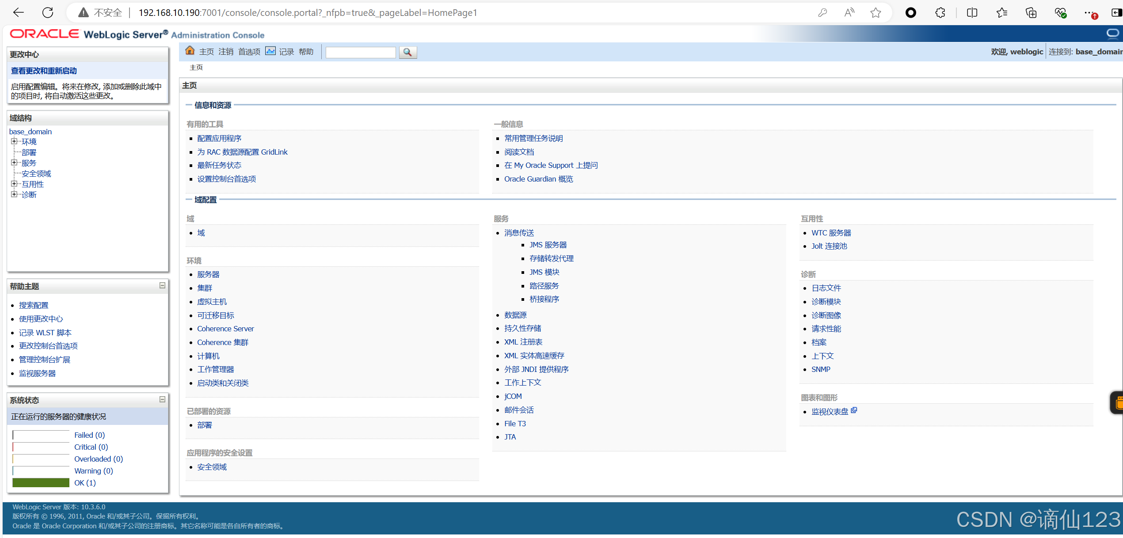Open the JMS 服务器 link
Screen dimensions: 1123x538
click(x=548, y=244)
